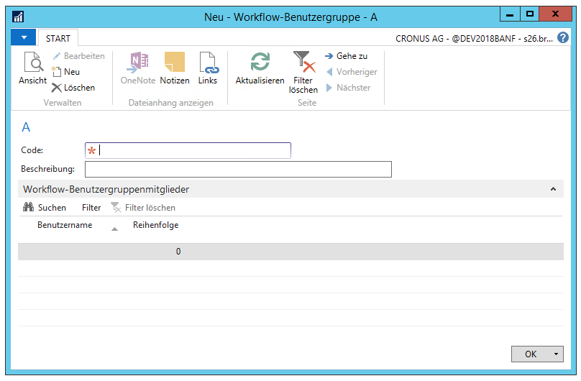This screenshot has width=581, height=381.
Task: Open the Links attachment icon
Action: (x=208, y=68)
